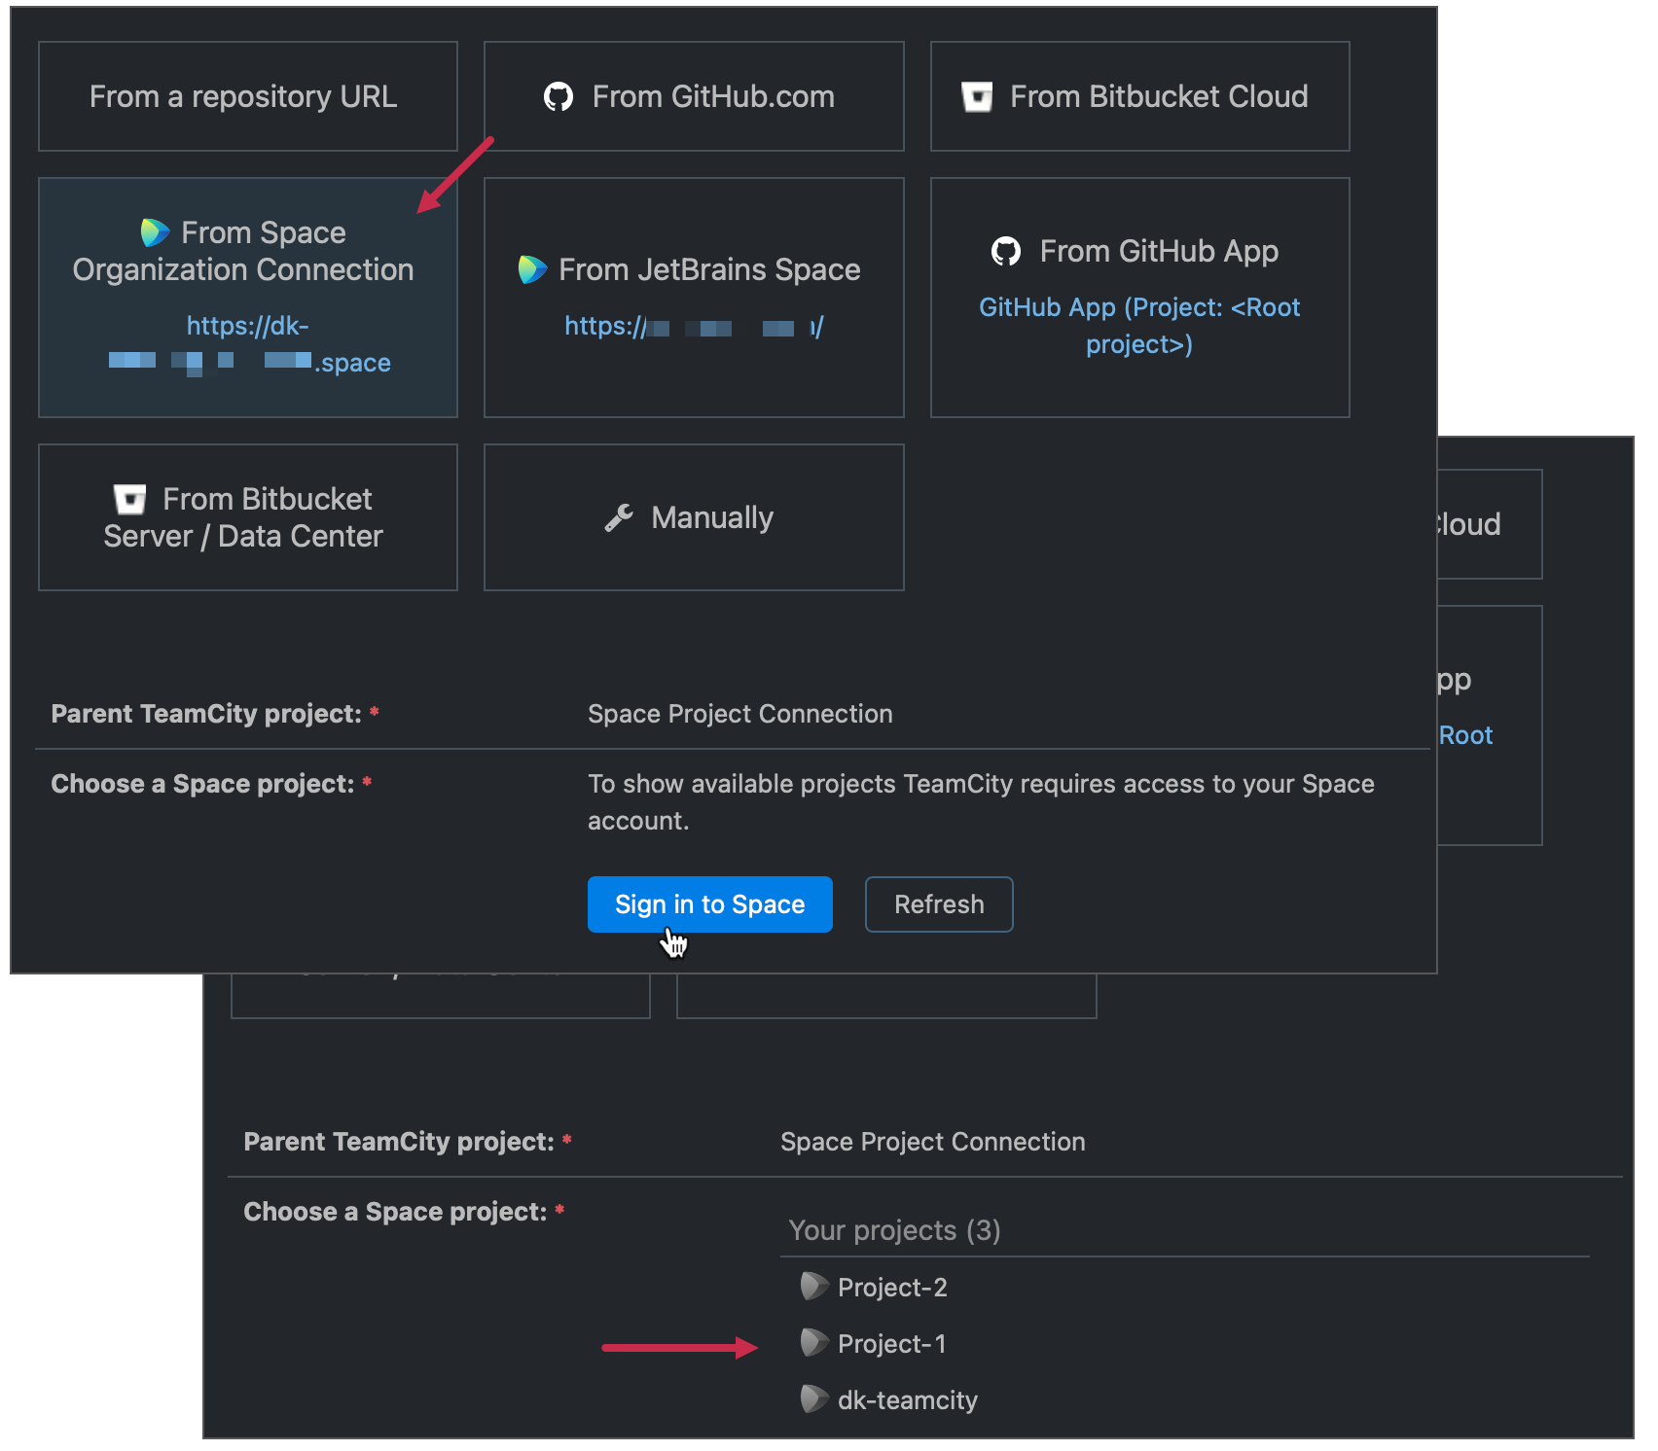Screen dimensions: 1658x1451
Task: Open the GitHub App Root project link
Action: coord(1138,326)
